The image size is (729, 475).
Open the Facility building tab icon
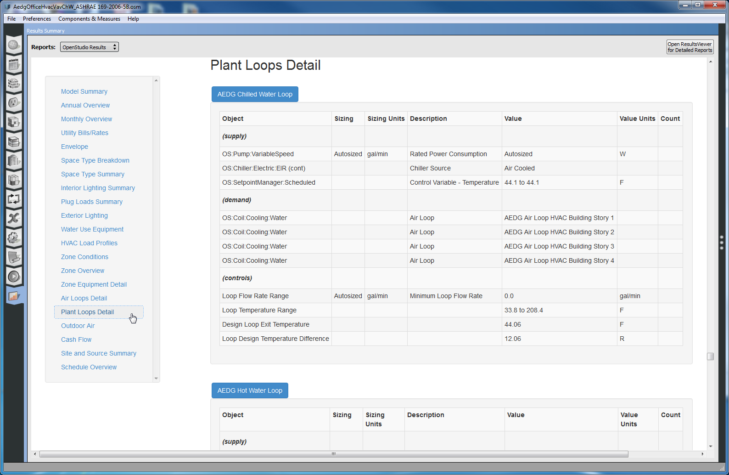[x=14, y=160]
